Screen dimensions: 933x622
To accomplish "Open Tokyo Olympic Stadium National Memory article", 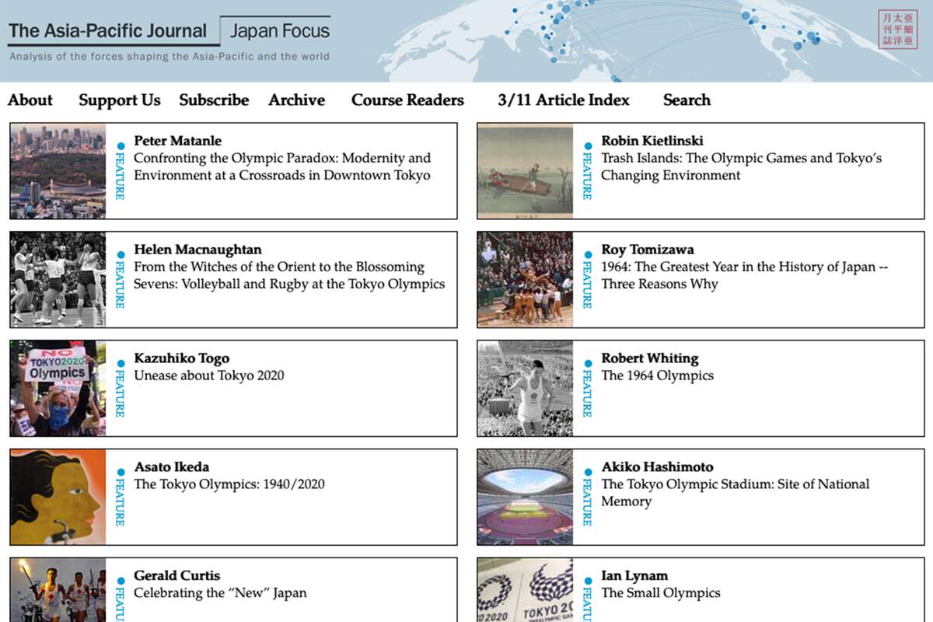I will [x=736, y=493].
